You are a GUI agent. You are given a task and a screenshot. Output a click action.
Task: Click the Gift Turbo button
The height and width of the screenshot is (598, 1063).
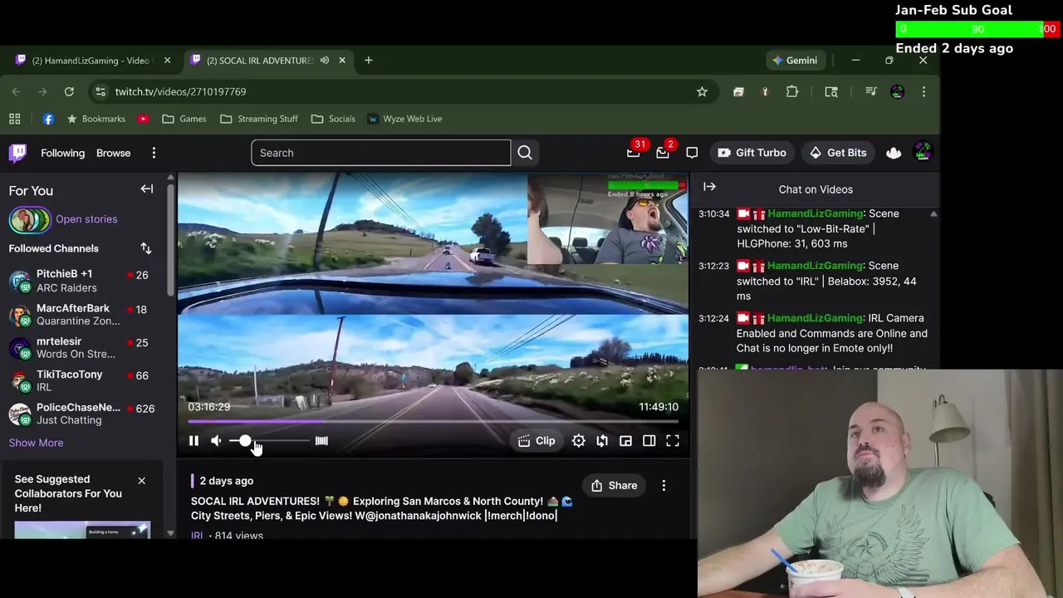coord(752,153)
